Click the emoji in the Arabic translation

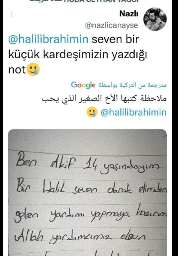pyautogui.click(x=92, y=112)
